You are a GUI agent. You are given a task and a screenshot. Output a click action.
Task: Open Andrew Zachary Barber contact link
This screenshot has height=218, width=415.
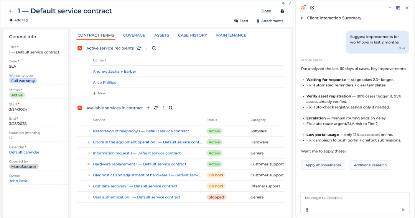point(114,71)
